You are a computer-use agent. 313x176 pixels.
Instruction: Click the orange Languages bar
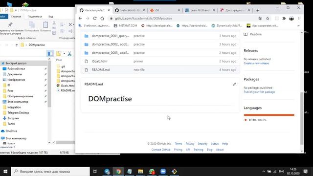(x=269, y=115)
